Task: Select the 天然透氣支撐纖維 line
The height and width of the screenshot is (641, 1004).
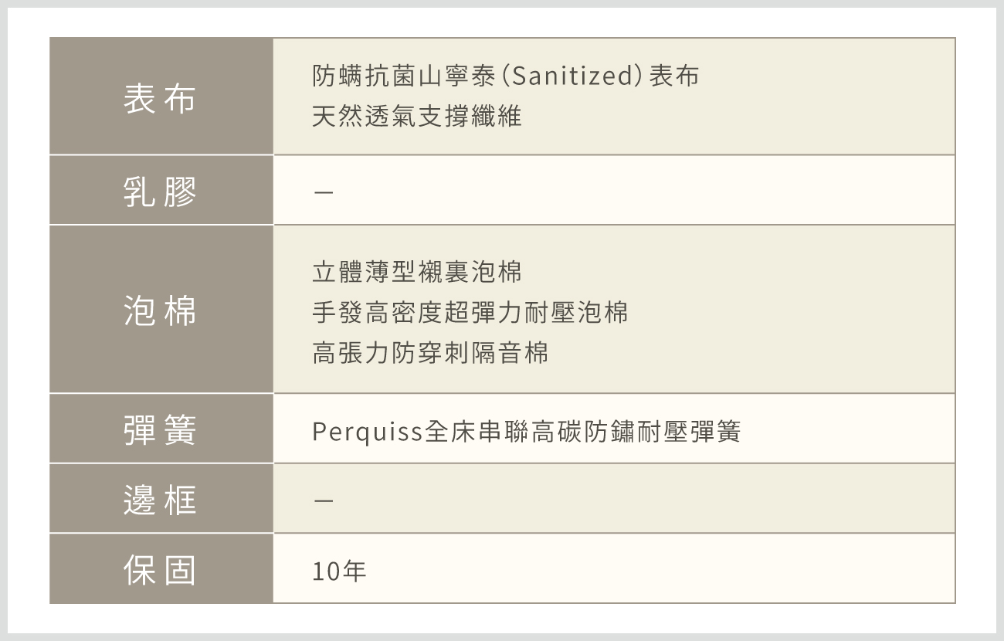Action: [x=417, y=117]
